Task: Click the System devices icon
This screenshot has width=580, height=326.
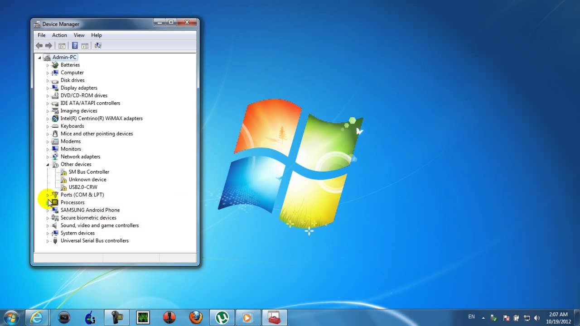Action: 55,233
